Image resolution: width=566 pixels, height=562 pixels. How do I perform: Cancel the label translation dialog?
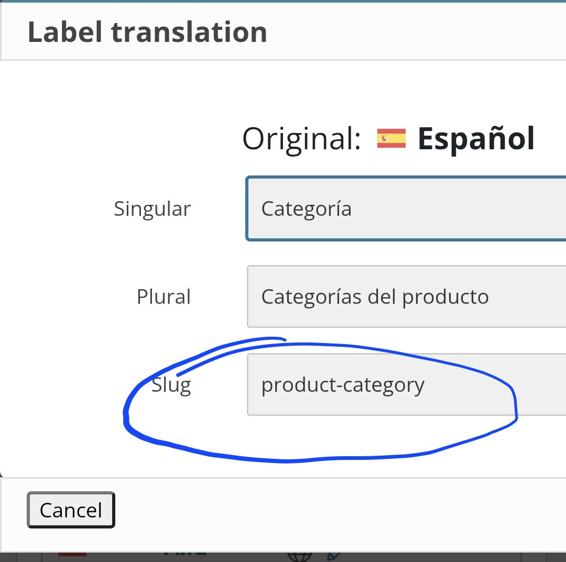71,510
